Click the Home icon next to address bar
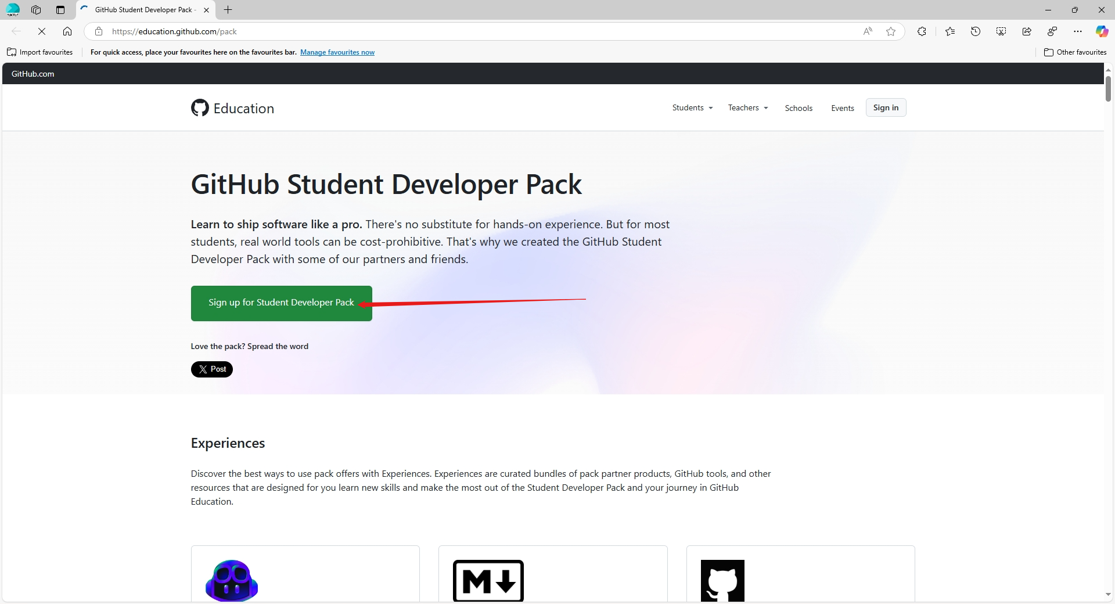1115x604 pixels. click(x=67, y=31)
